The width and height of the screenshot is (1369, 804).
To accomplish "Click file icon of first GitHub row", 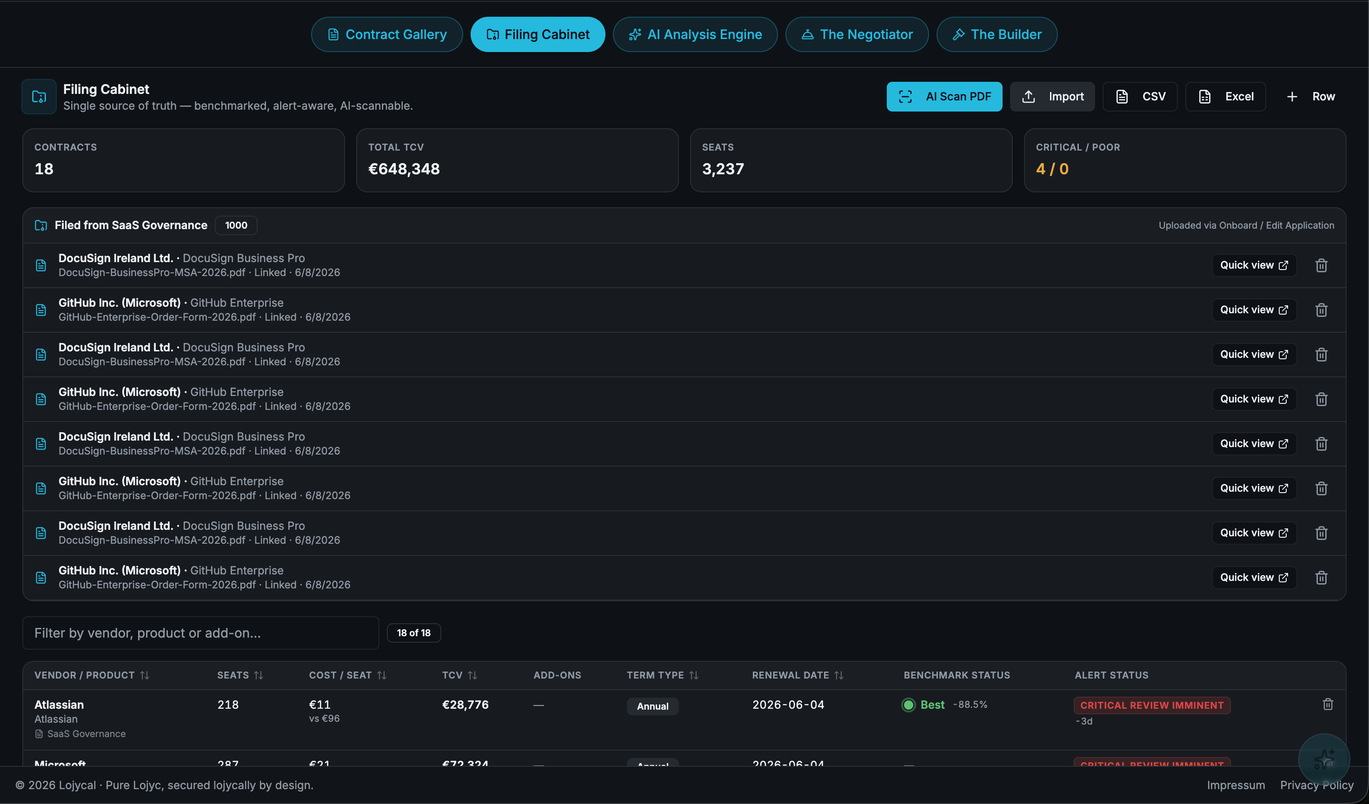I will 41,310.
